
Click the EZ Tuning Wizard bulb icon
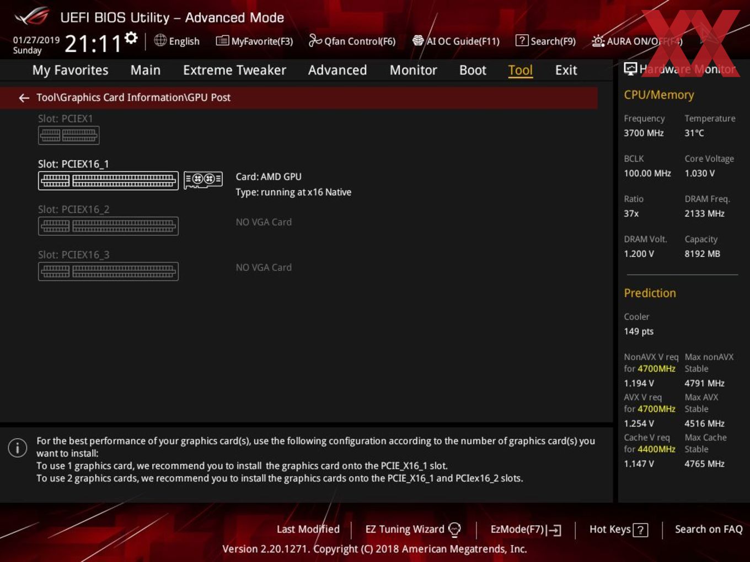coord(454,529)
